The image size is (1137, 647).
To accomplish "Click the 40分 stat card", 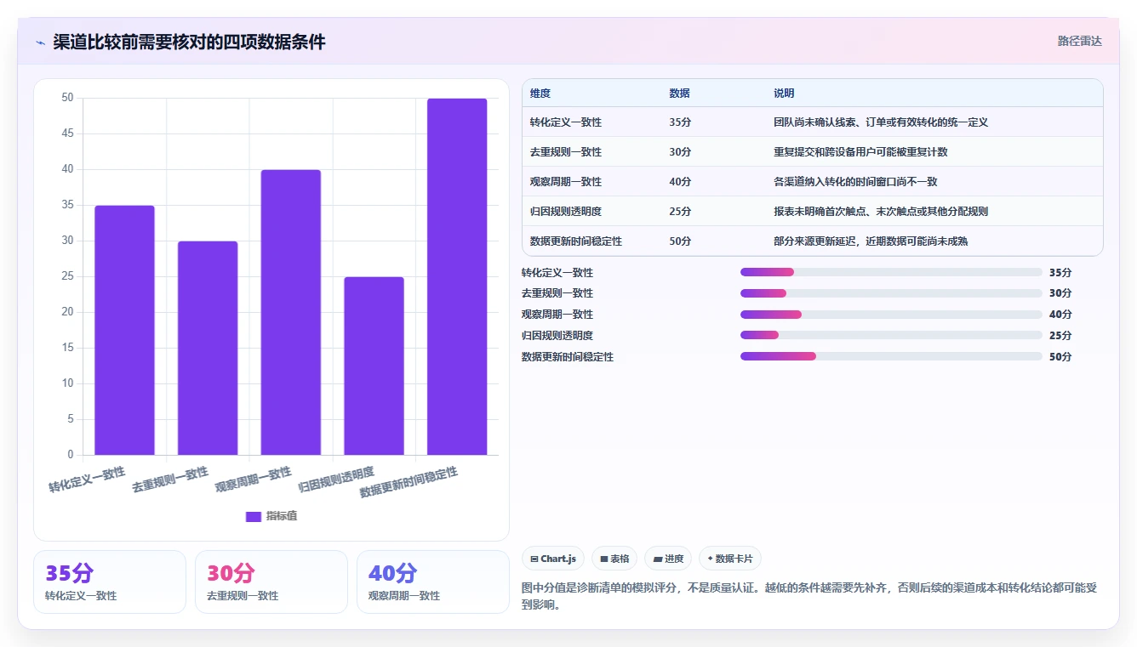I will pyautogui.click(x=433, y=582).
